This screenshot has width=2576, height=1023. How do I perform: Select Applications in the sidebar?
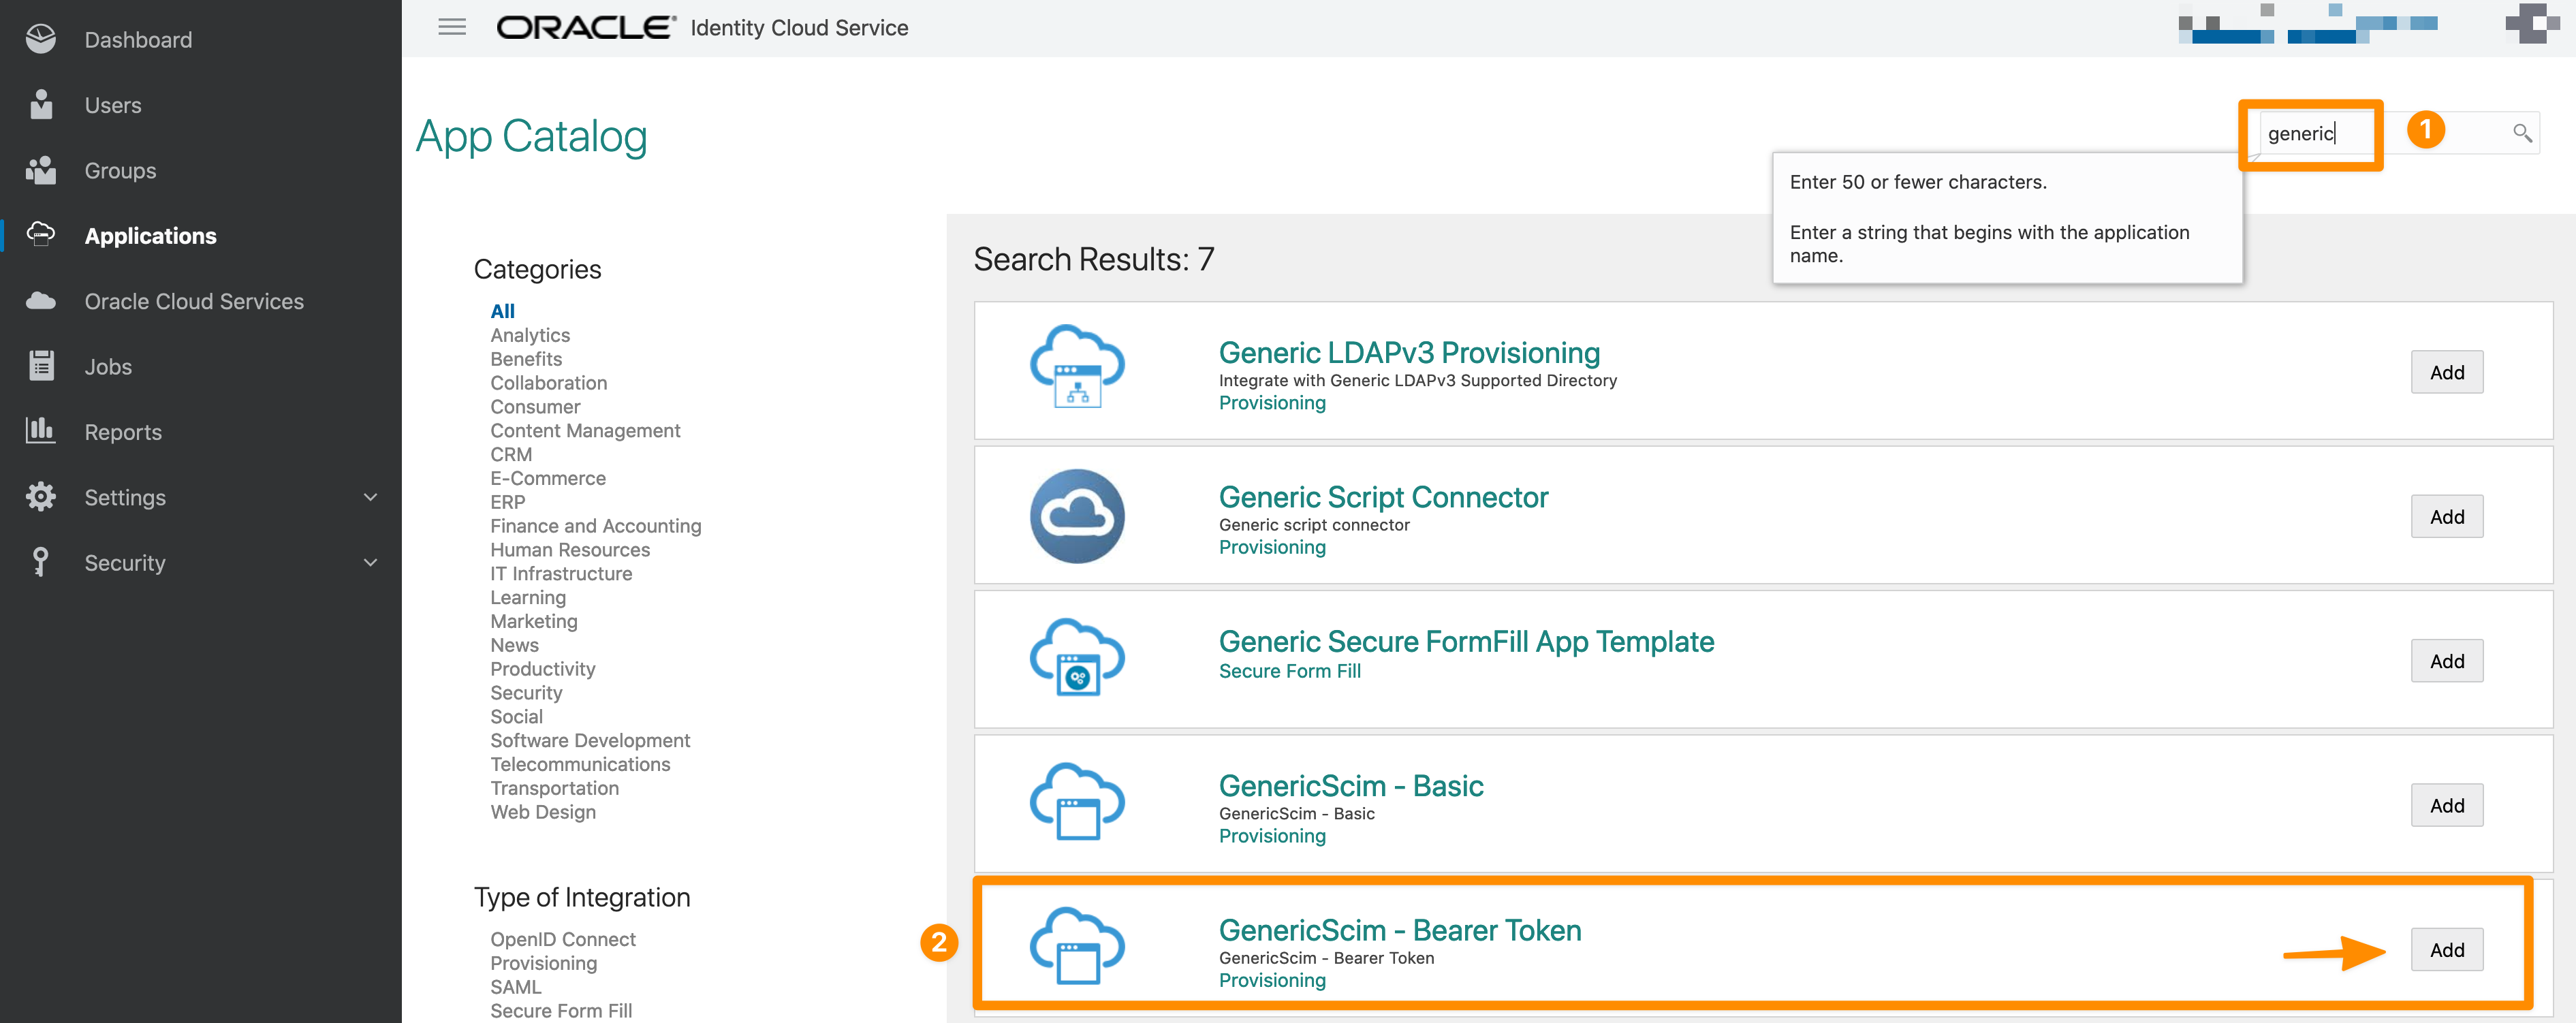click(x=150, y=236)
